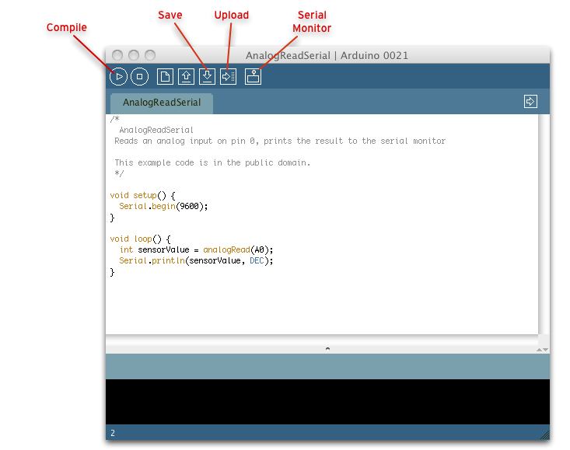The image size is (570, 450).
Task: Save the sketch with down-arrow icon
Action: coord(207,76)
